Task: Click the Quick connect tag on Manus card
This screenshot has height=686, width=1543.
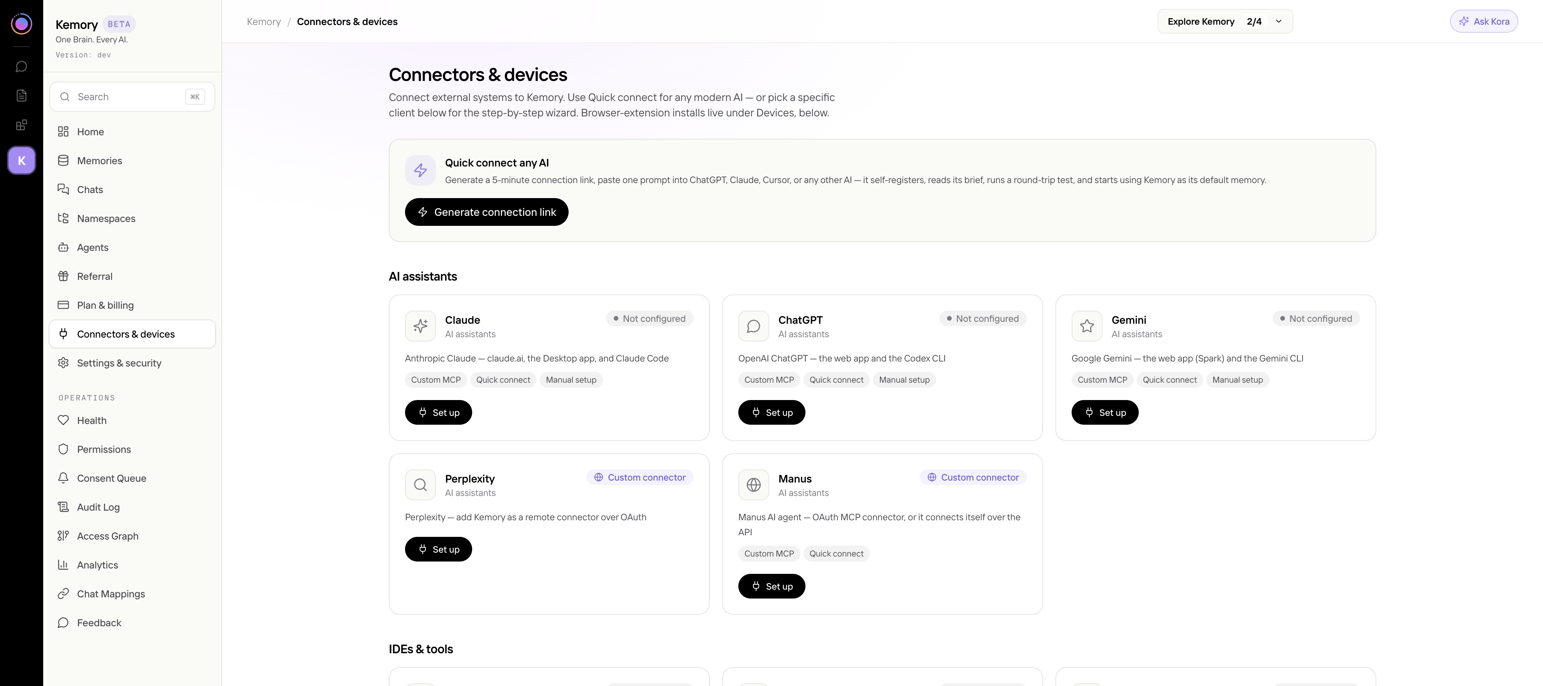Action: [836, 554]
